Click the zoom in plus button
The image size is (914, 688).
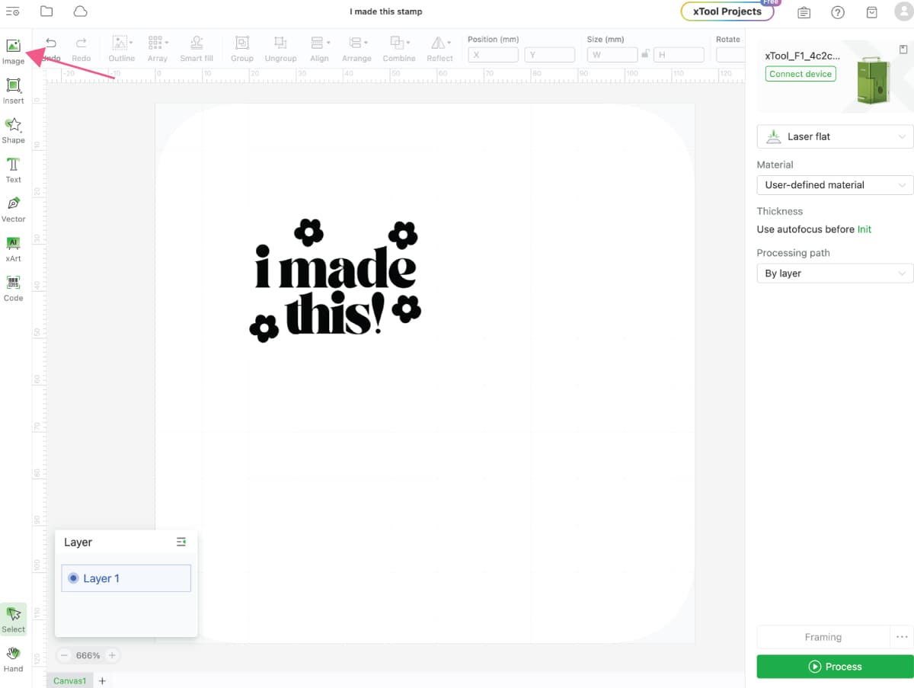pos(112,655)
